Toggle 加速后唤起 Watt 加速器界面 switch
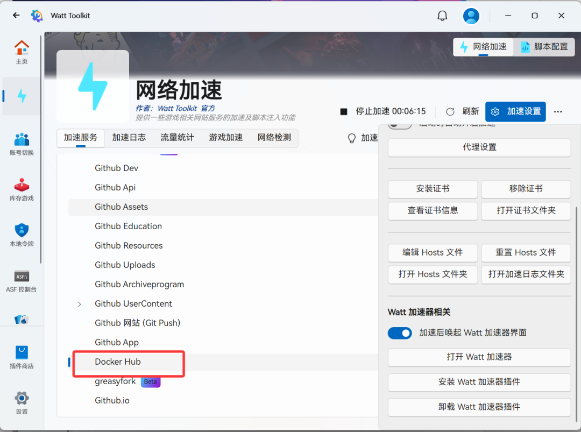Screen dimensions: 581x432 pos(399,333)
